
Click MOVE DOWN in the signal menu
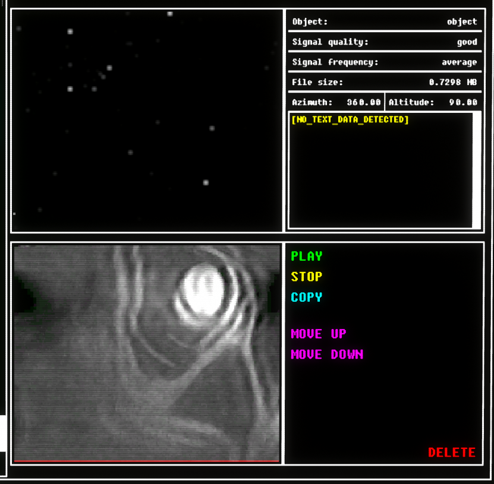click(x=326, y=355)
